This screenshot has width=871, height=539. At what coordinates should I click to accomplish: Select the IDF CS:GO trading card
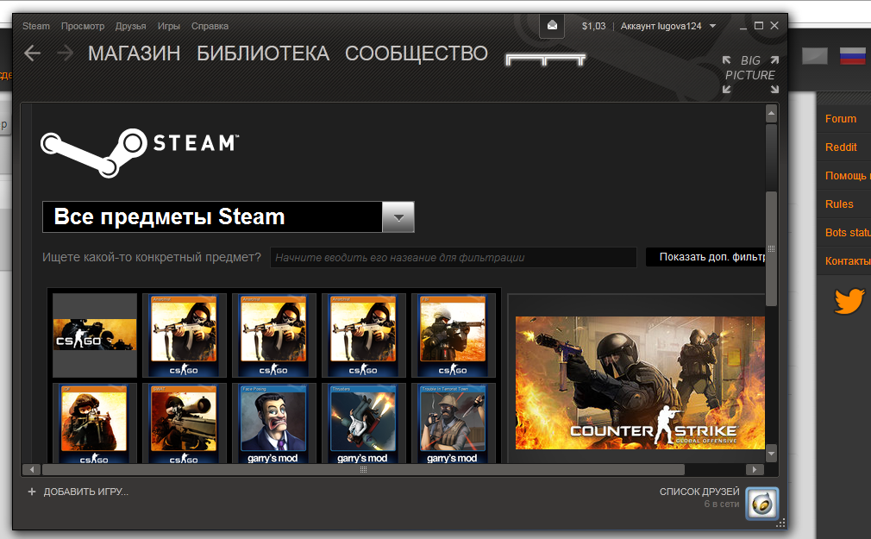pos(95,423)
